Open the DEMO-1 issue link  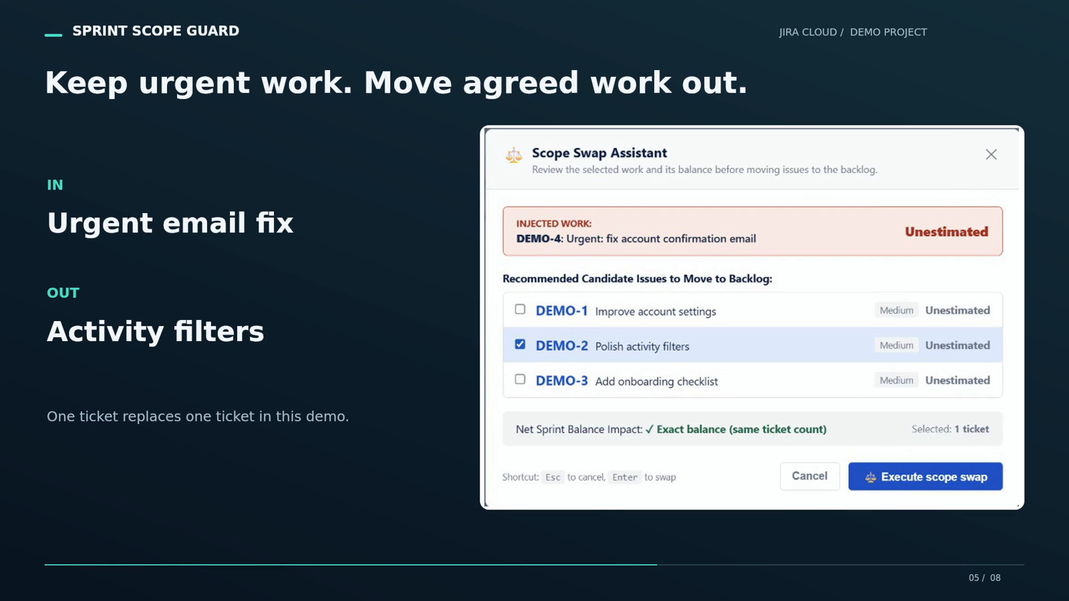click(561, 311)
